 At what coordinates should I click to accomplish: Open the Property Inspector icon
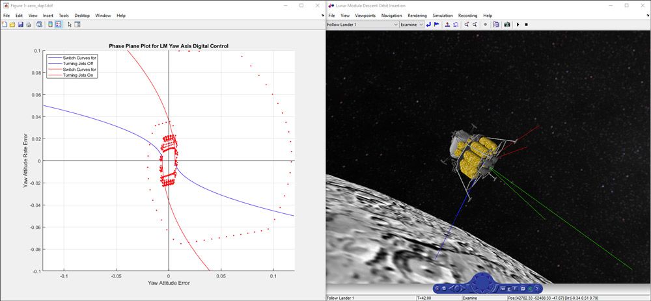[77, 25]
